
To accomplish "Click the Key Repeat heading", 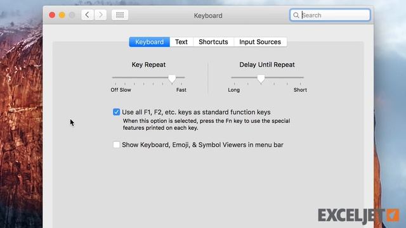I will 148,65.
